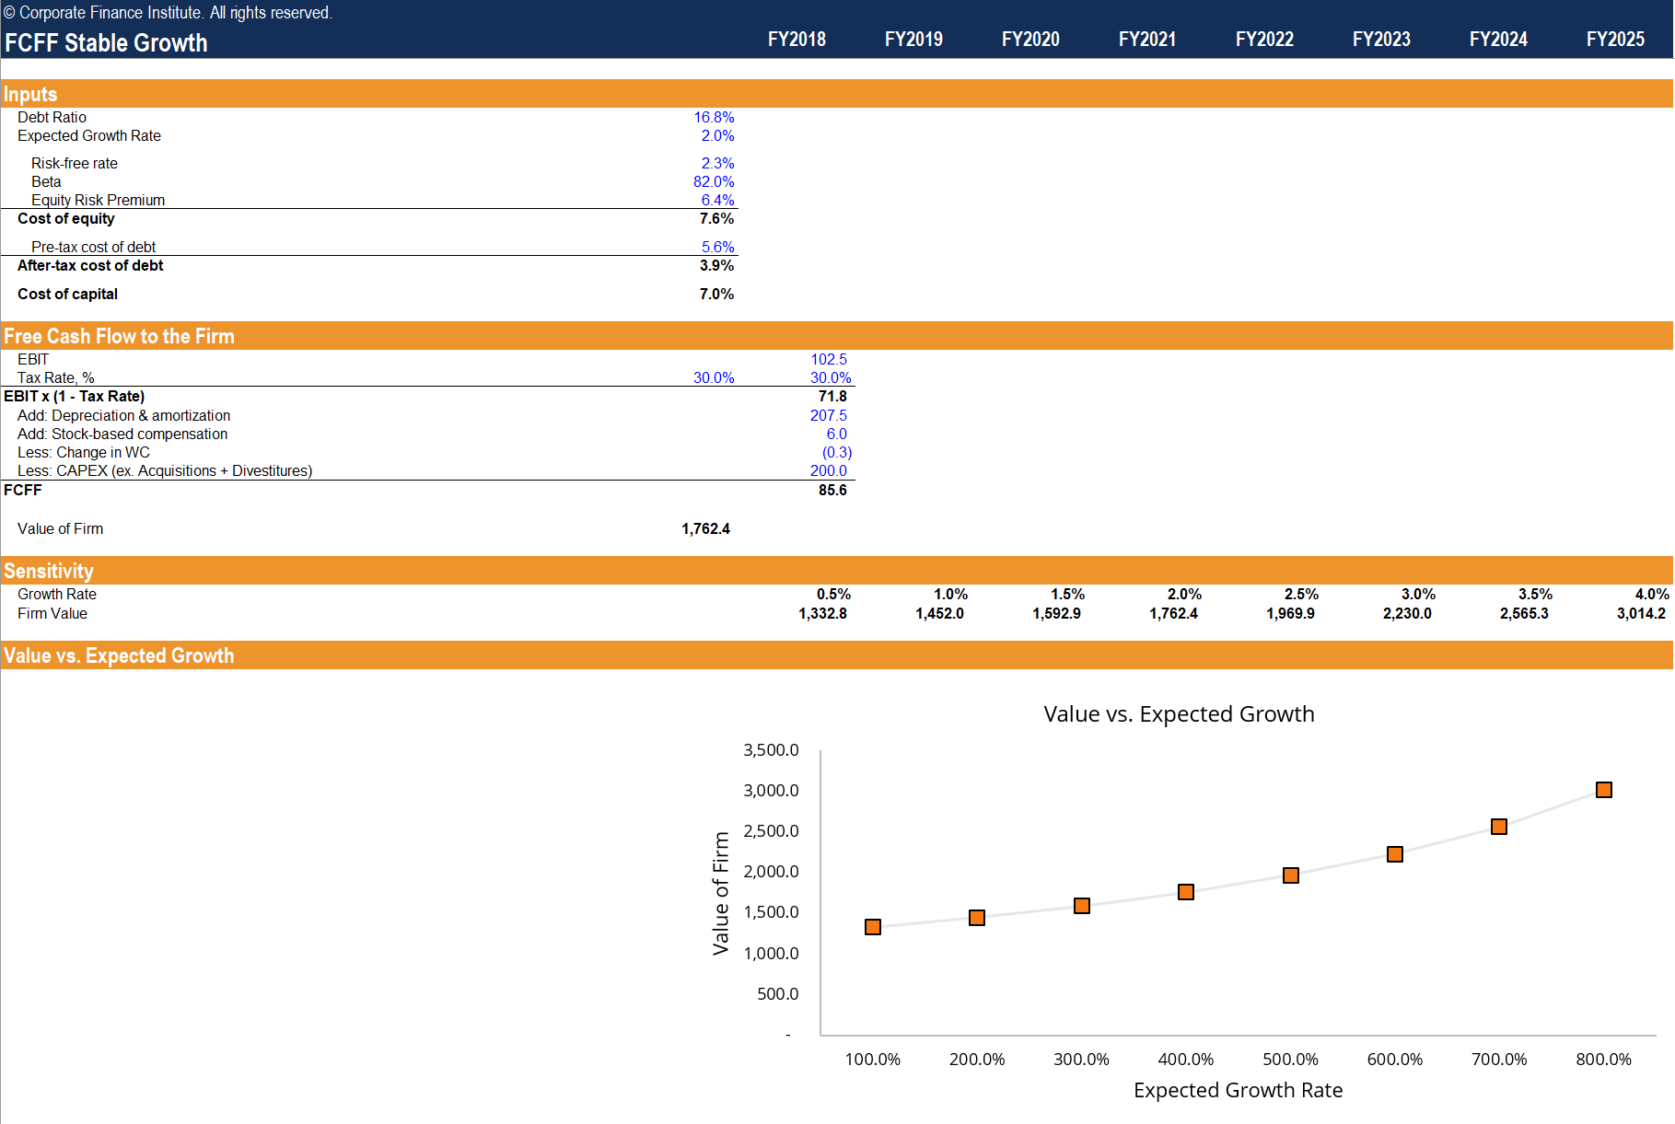Click the Free Cash Flow to the Firm header

pyautogui.click(x=119, y=336)
